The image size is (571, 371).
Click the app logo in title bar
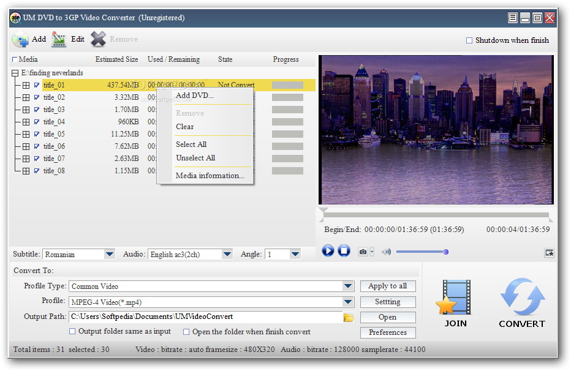15,18
